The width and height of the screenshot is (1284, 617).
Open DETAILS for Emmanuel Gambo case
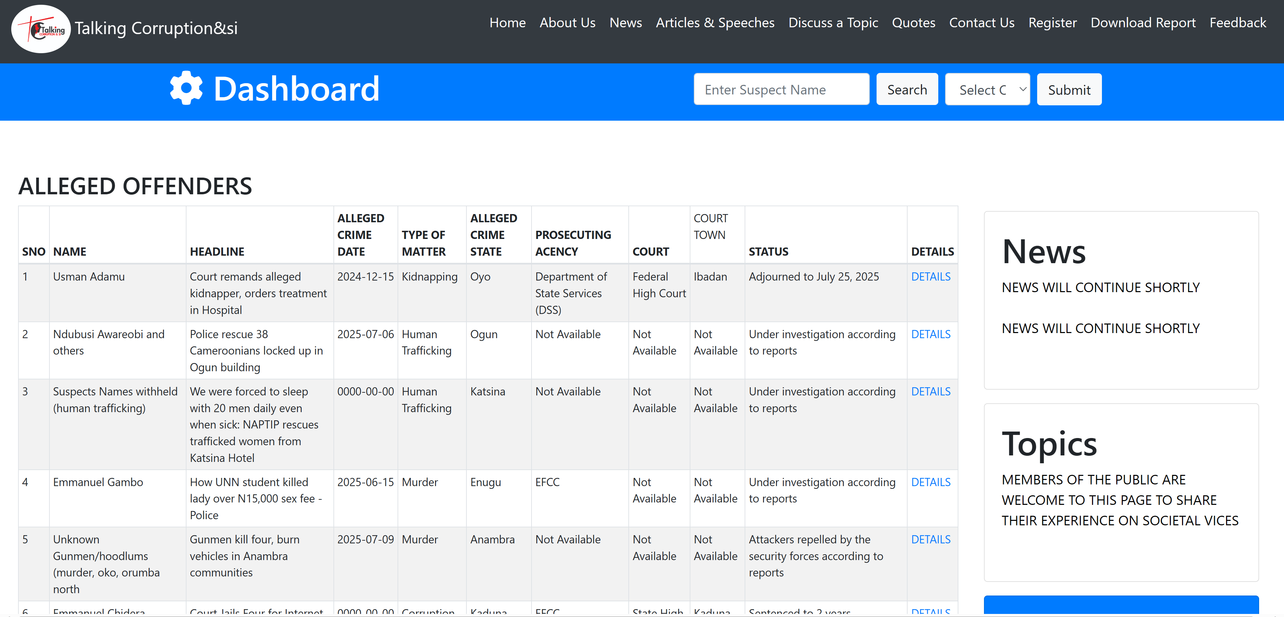tap(930, 482)
